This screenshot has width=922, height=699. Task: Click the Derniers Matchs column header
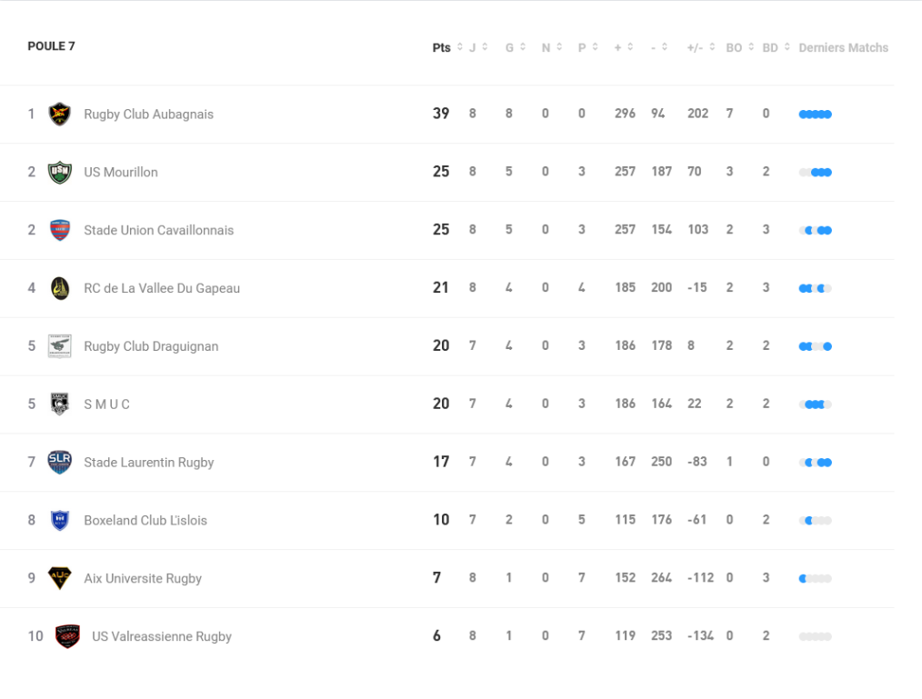point(843,48)
